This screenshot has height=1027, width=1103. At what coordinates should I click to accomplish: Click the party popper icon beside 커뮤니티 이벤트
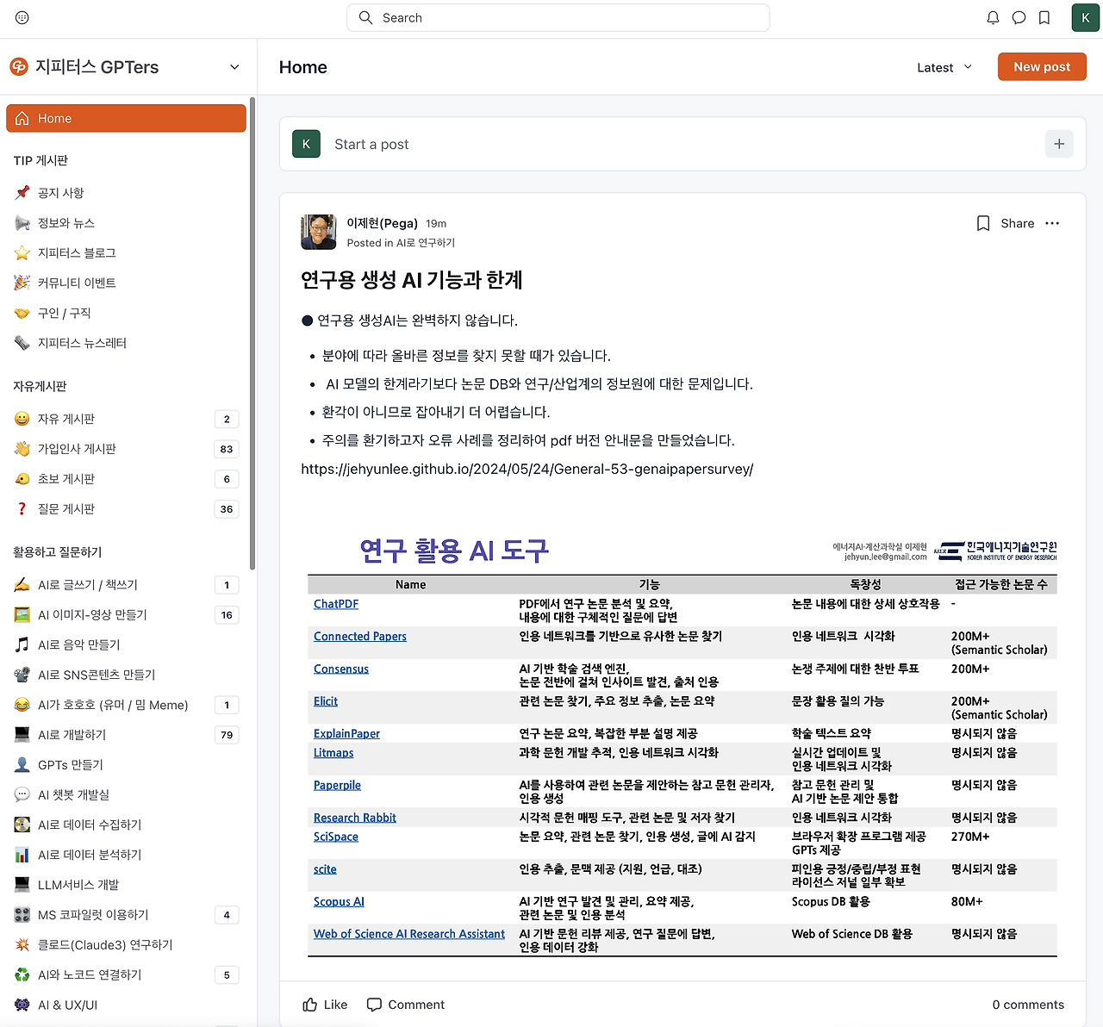click(x=22, y=283)
